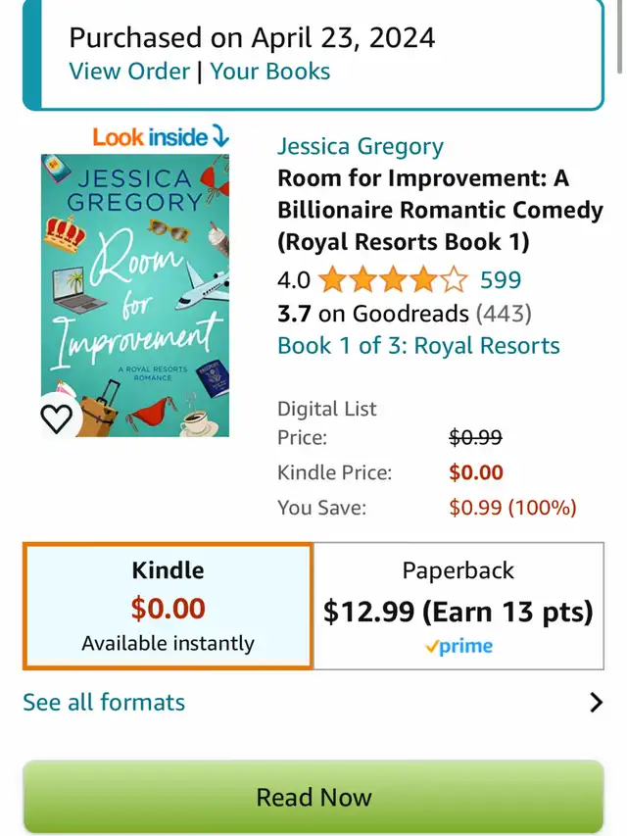
Task: Open the See all formats chevron arrow
Action: tap(596, 702)
